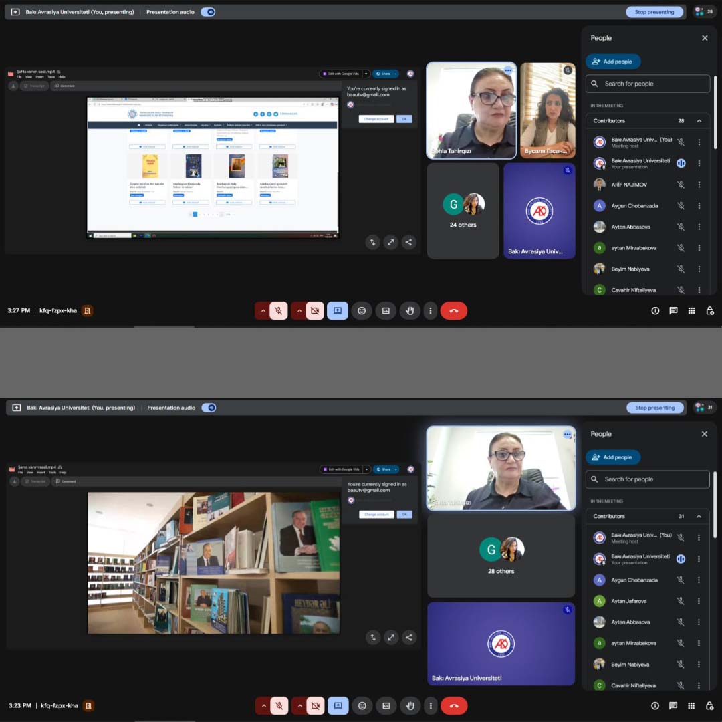Raise hand in the 3:23 PM meeting

click(x=410, y=705)
